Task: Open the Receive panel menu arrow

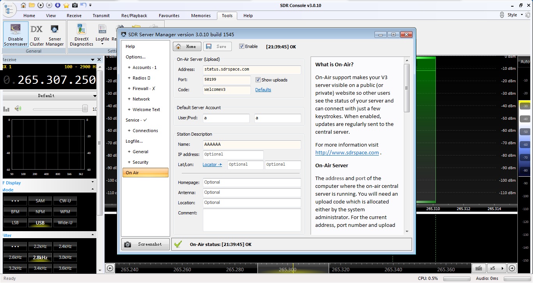Action: [93, 60]
